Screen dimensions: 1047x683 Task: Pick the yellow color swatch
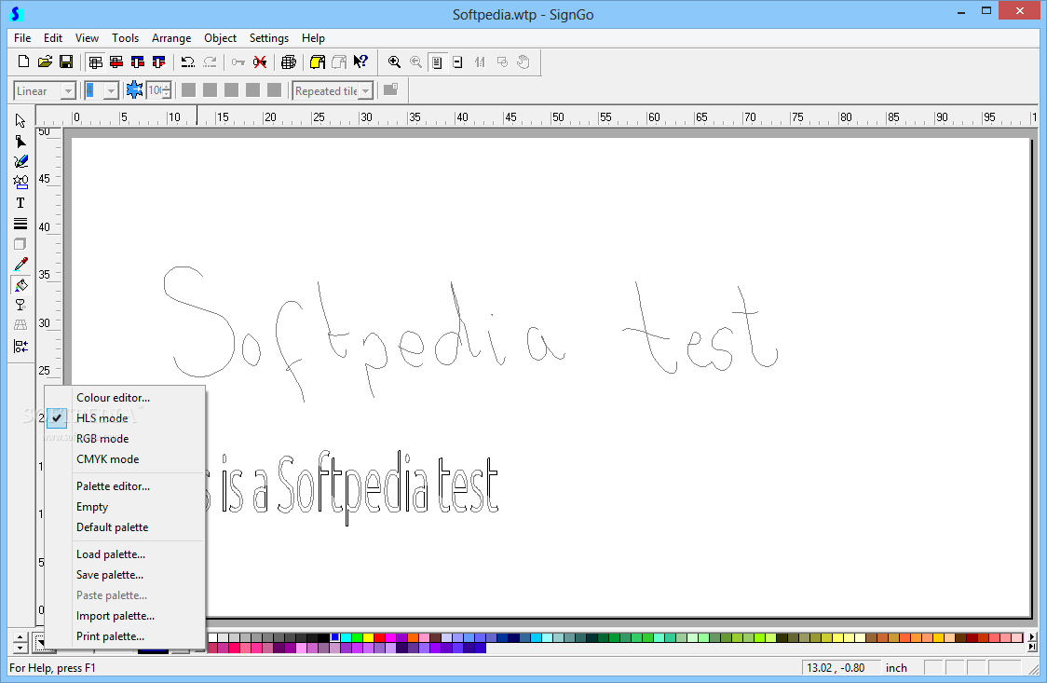click(368, 637)
